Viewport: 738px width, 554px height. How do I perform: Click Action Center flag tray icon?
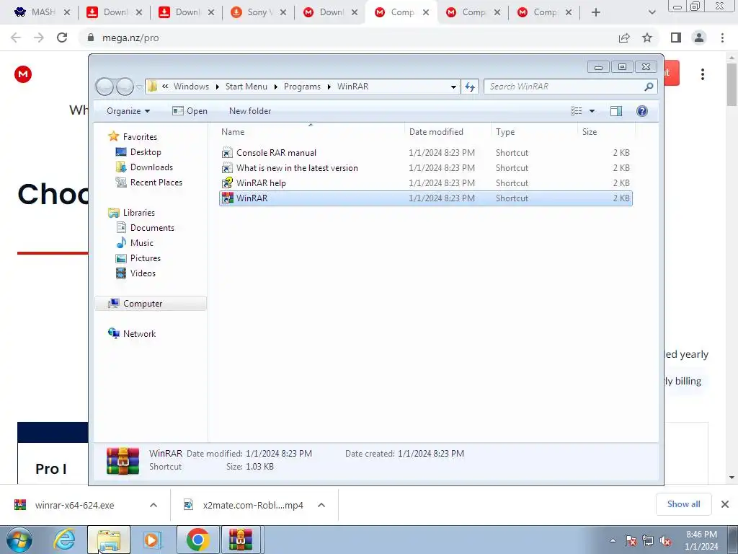(631, 541)
